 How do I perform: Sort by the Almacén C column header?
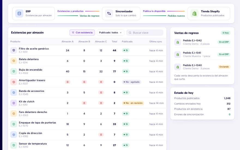coord(101,41)
